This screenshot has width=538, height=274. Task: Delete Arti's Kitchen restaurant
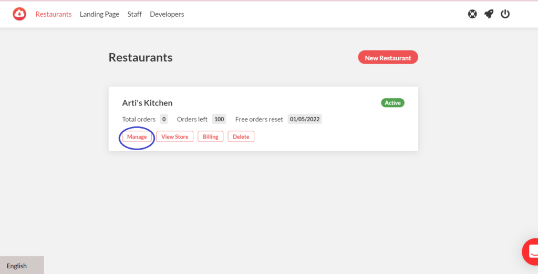click(x=241, y=136)
